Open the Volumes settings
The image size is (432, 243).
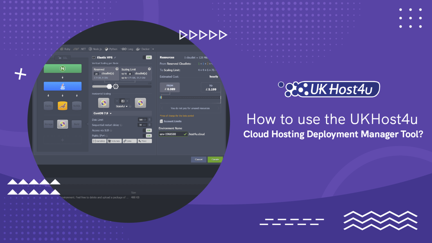tap(114, 141)
